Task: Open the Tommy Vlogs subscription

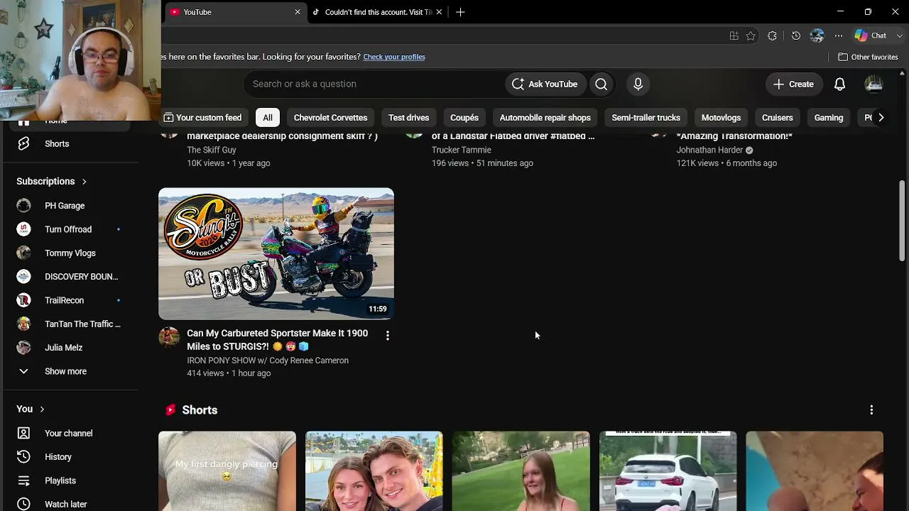Action: tap(69, 253)
